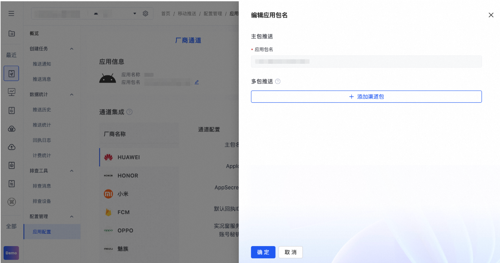
Task: Switch to 厂商通道 tab
Action: pos(188,40)
